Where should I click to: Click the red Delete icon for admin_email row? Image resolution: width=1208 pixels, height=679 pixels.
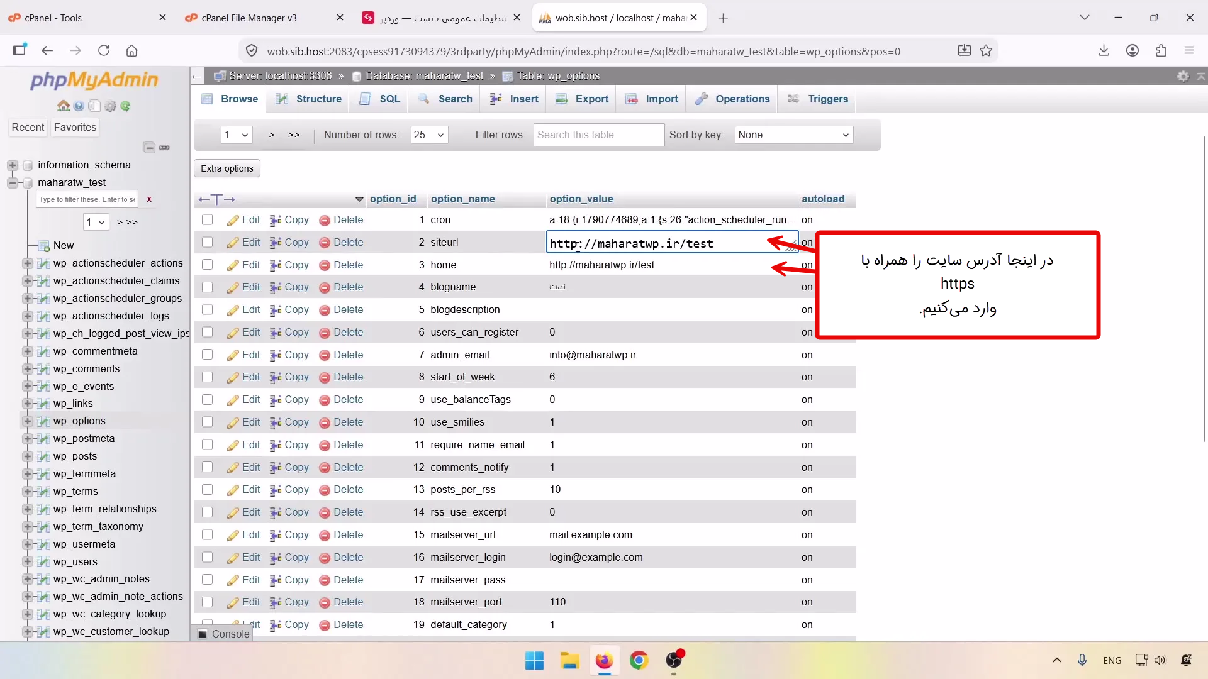pos(325,355)
